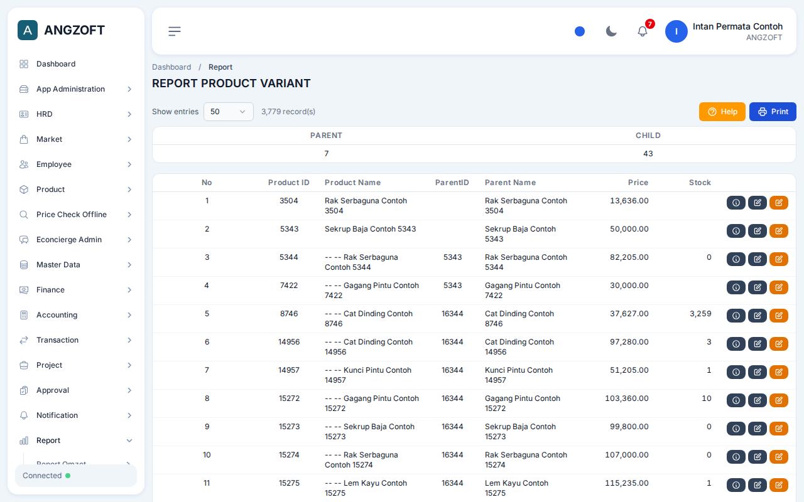Viewport: 804px width, 502px height.
Task: View info for product 15275 row
Action: (736, 485)
